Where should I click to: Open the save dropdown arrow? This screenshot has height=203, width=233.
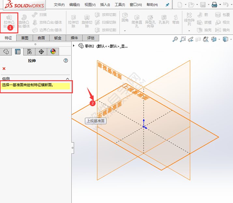tap(209, 5)
